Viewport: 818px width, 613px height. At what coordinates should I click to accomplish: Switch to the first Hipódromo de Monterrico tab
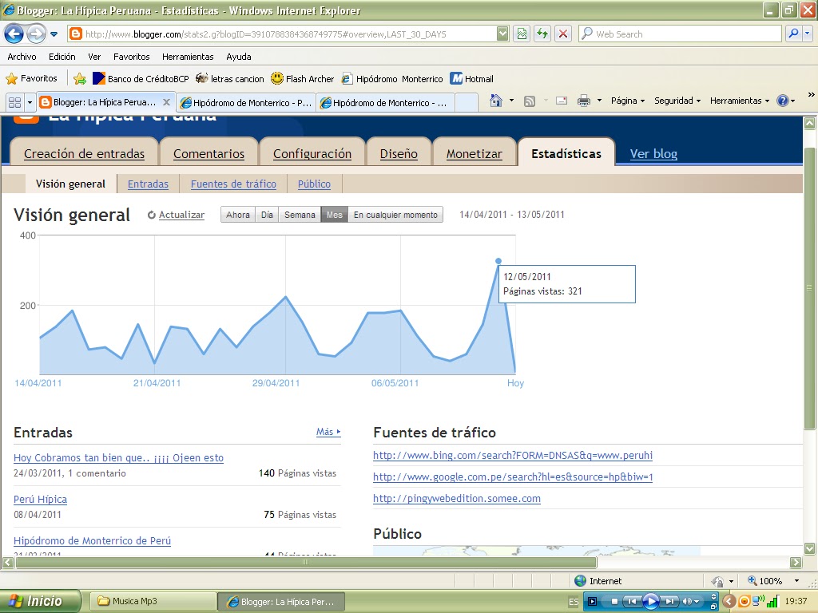click(246, 103)
